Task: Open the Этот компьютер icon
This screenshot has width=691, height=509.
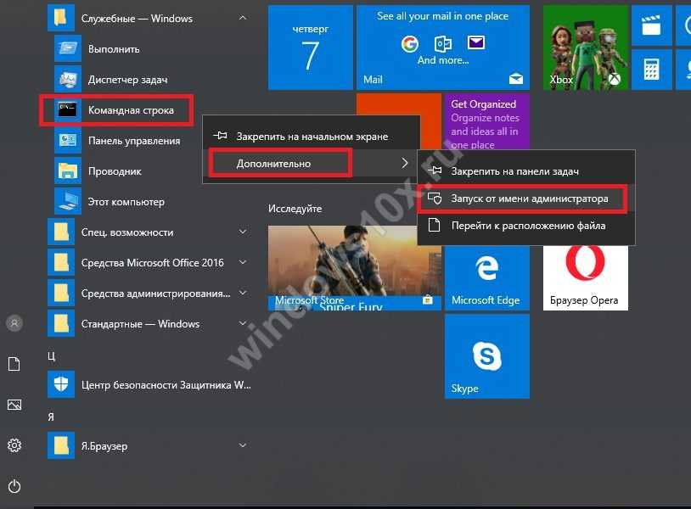Action: 67,201
